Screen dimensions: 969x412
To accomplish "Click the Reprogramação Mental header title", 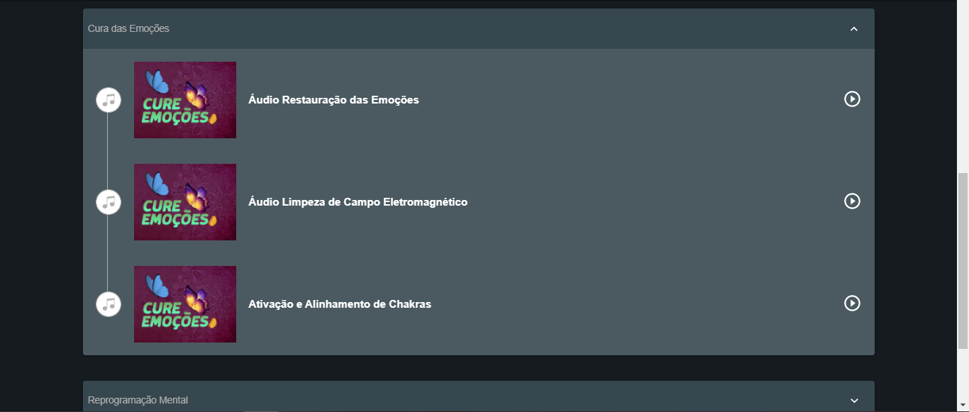I will 138,400.
